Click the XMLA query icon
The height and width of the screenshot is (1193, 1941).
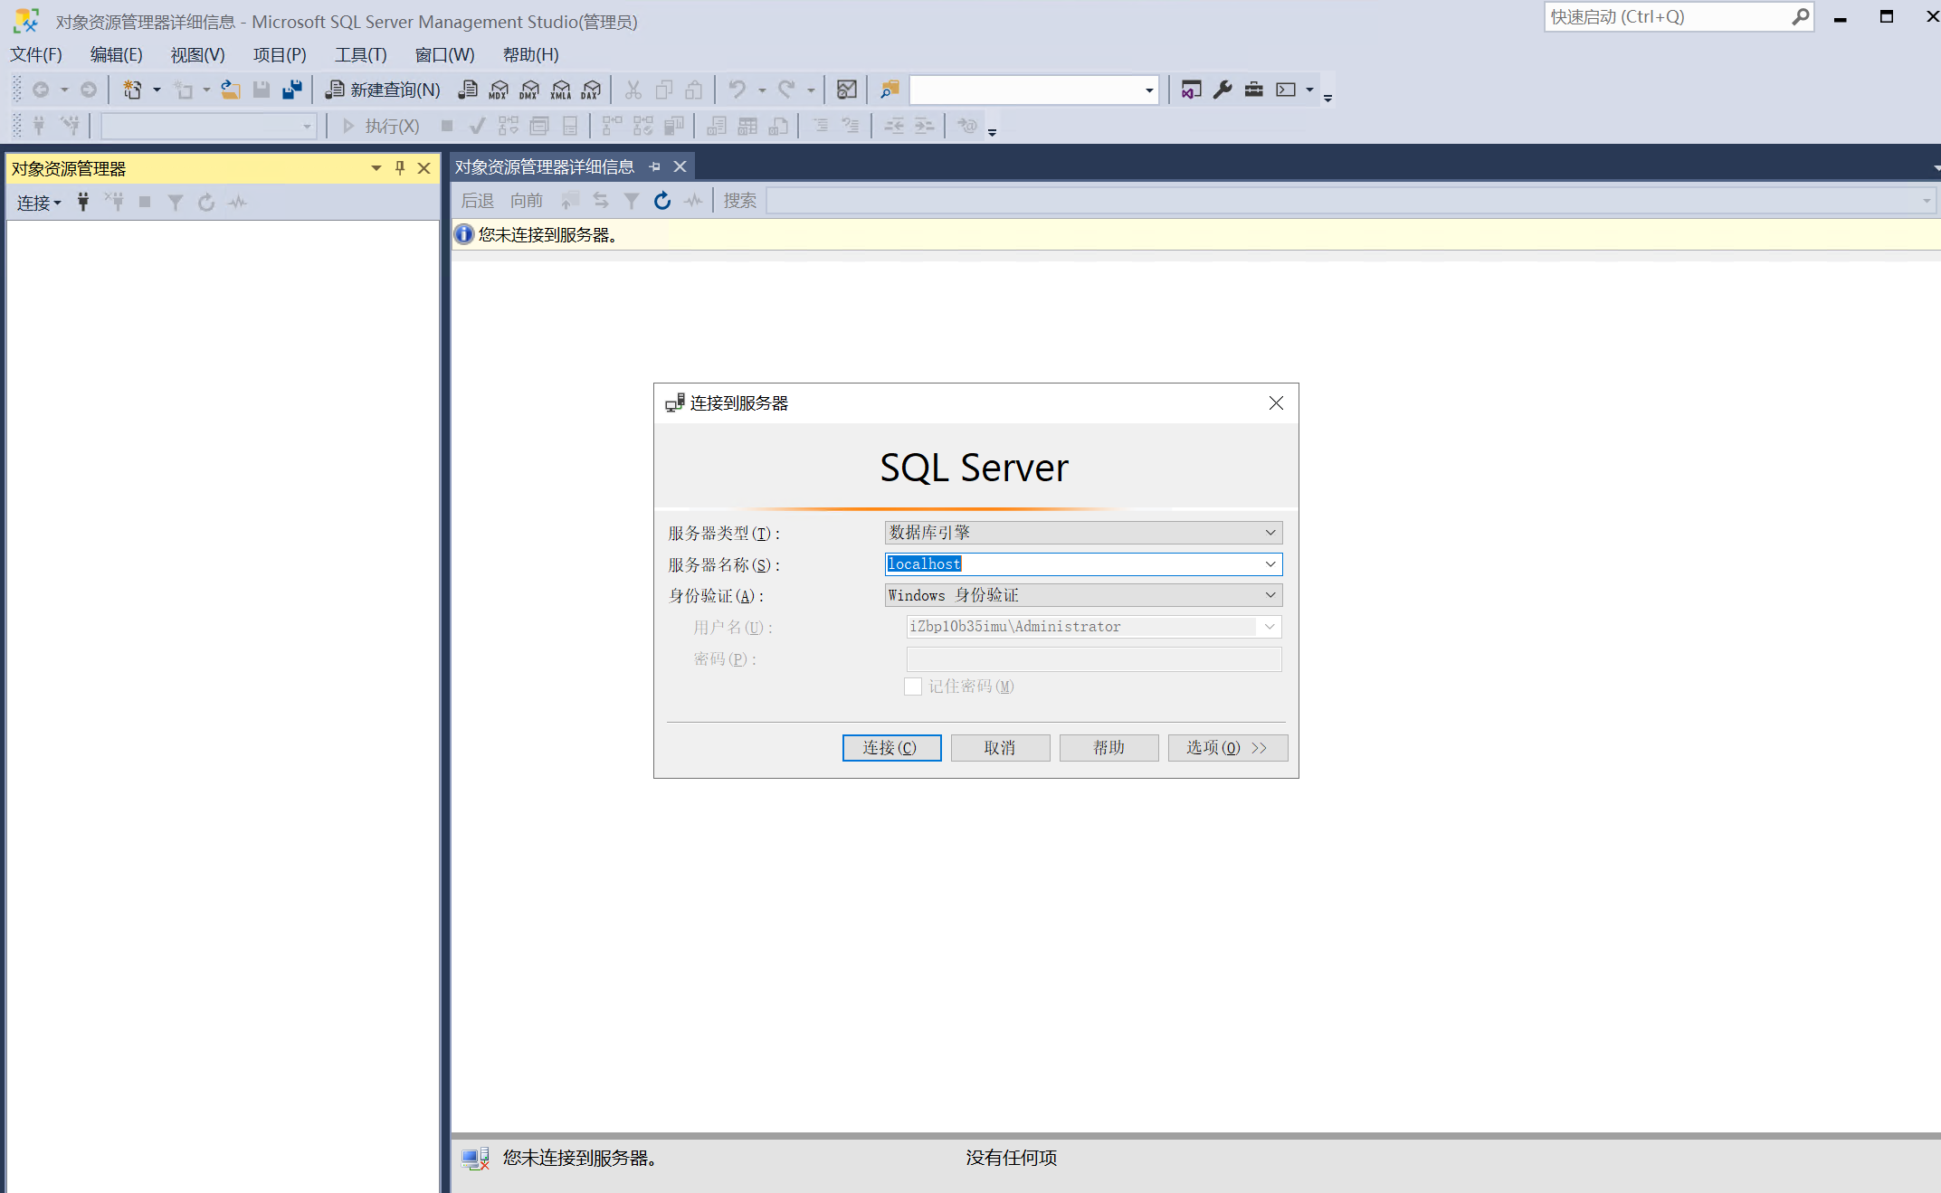(x=561, y=90)
